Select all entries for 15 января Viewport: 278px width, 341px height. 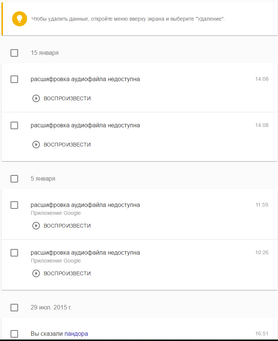(x=14, y=53)
